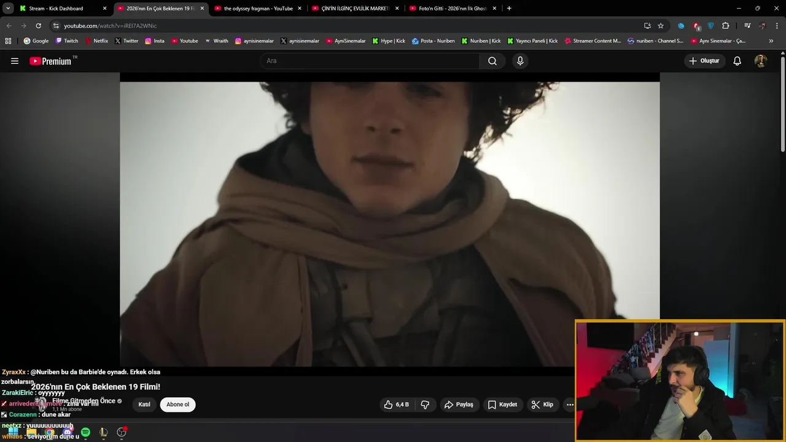Open the blue circular extension icon
Screen dimensions: 786x442
[x=681, y=26]
